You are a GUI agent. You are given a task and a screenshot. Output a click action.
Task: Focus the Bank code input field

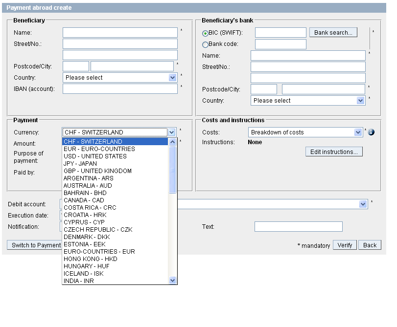(280, 44)
